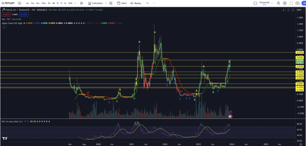306x146 pixels.
Task: Open the Indicators dialog
Action: (95, 3)
